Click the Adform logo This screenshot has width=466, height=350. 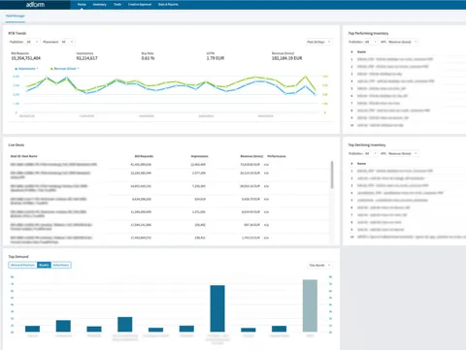(x=35, y=5)
